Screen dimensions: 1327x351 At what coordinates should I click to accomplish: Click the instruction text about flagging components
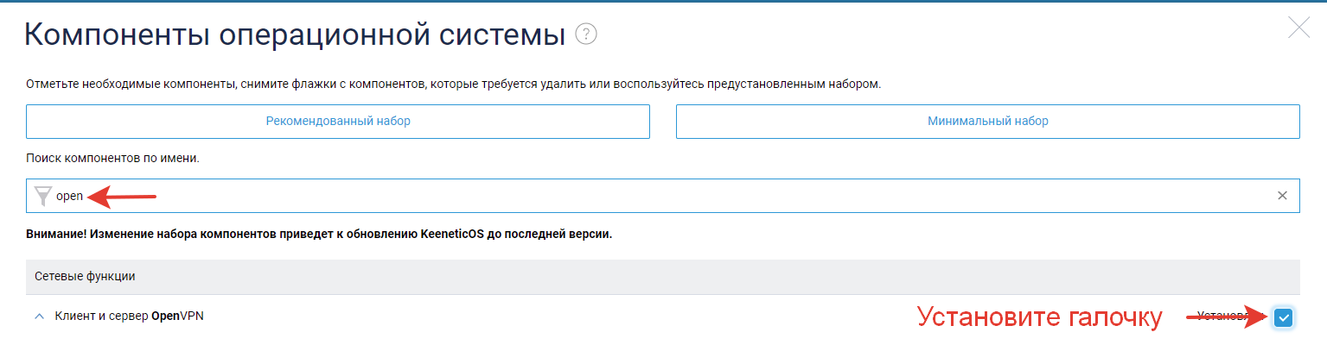coord(454,85)
